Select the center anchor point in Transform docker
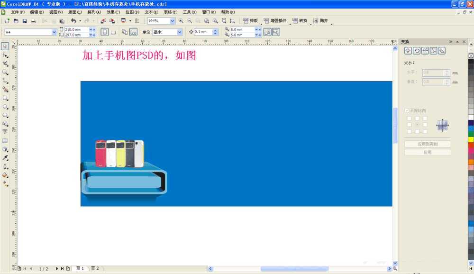The width and height of the screenshot is (474, 274). point(418,125)
